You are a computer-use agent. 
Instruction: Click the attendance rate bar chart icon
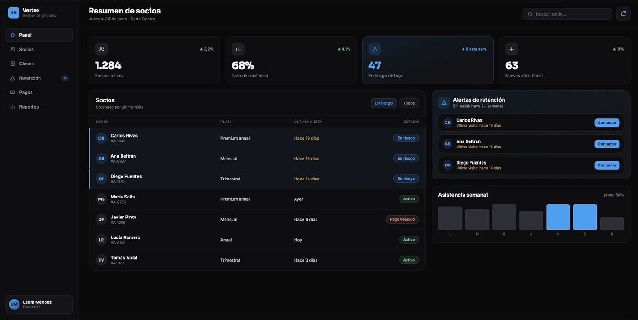point(238,49)
